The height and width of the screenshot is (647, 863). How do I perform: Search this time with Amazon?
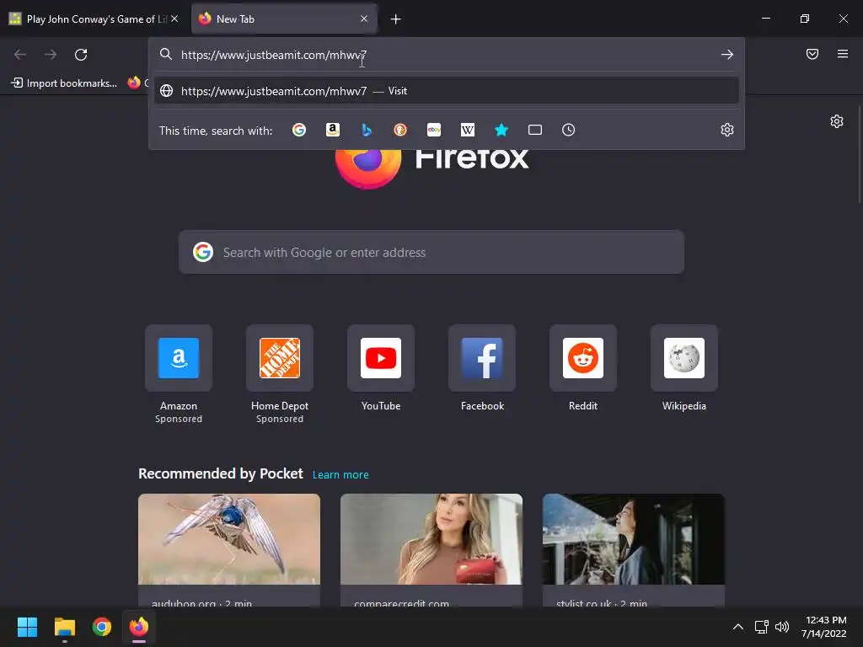tap(332, 130)
